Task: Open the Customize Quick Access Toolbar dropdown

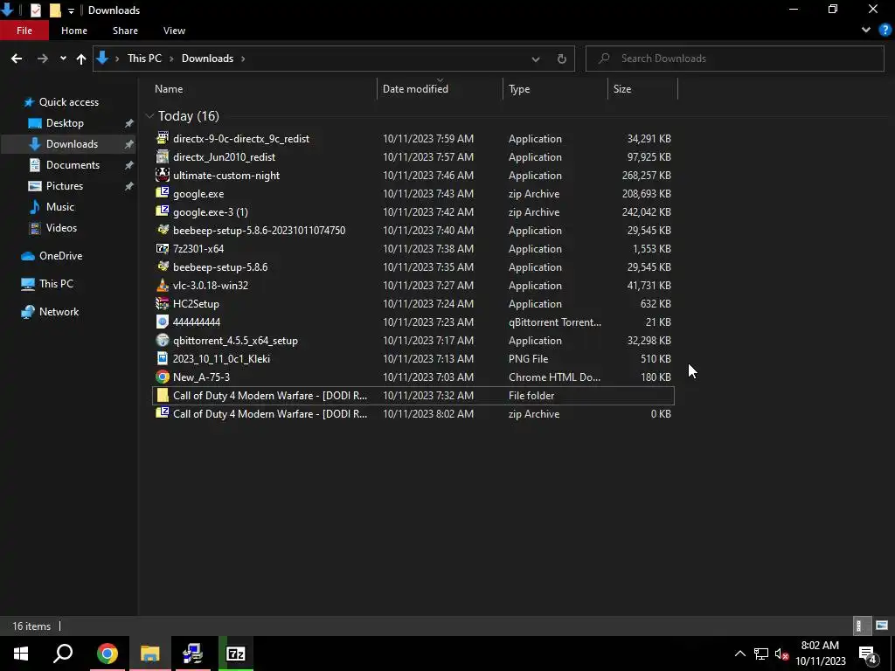Action: (71, 10)
